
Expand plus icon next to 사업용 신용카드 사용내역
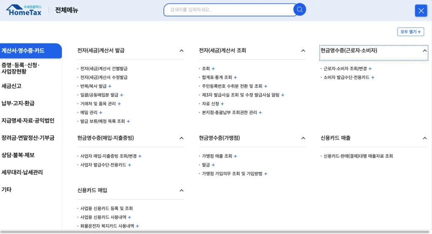(130, 217)
